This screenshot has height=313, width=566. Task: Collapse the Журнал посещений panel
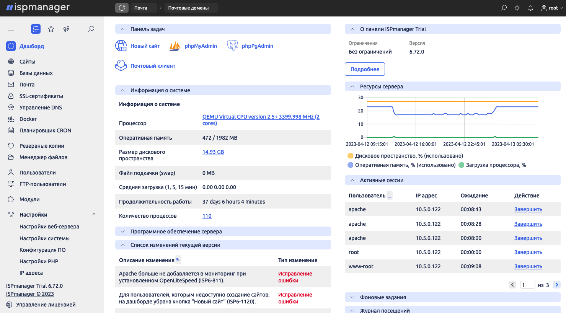pyautogui.click(x=352, y=310)
